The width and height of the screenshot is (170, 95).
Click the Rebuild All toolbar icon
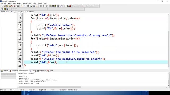click(x=58, y=6)
